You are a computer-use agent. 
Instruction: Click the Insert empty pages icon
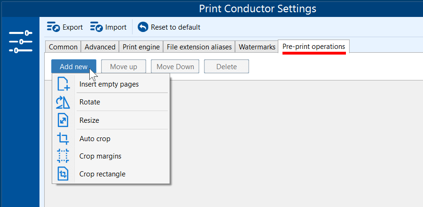[63, 84]
